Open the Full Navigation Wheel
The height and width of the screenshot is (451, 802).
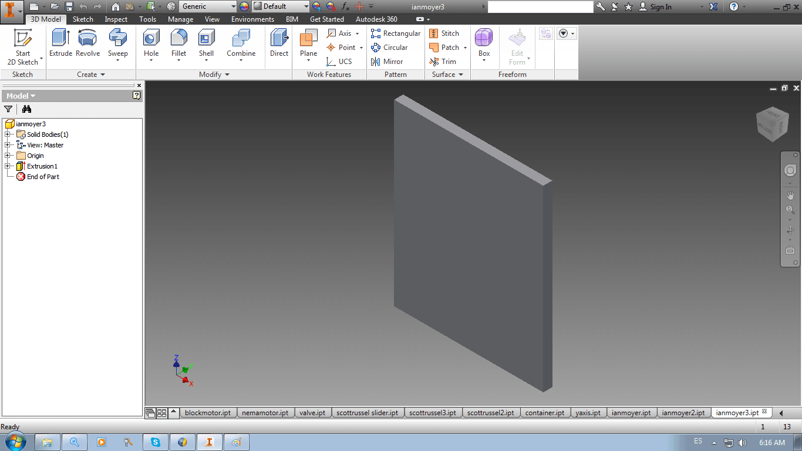point(790,170)
